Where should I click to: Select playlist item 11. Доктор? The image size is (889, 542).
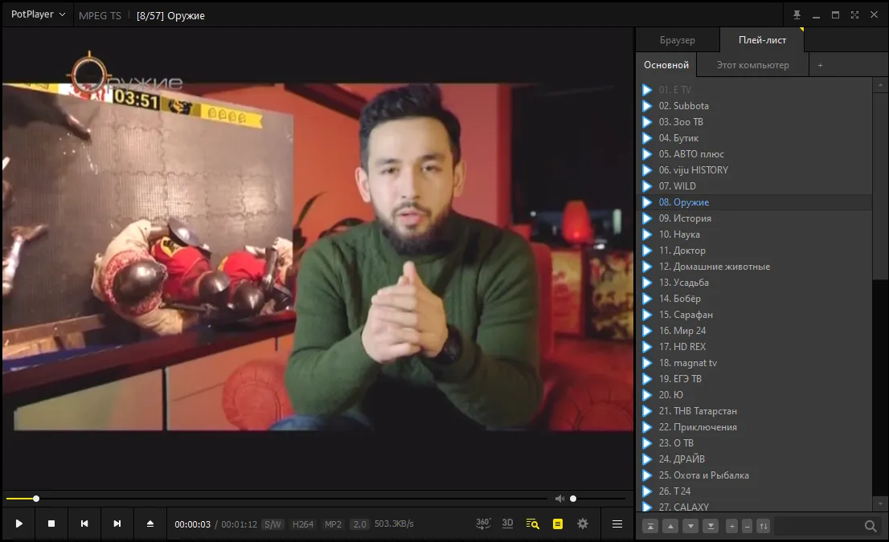[x=754, y=251]
